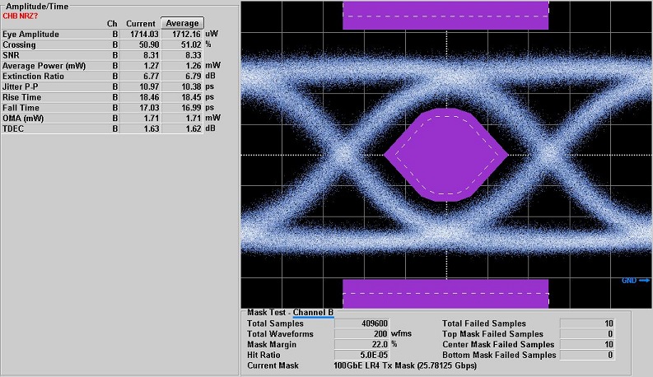Click the center purple hexagon mask
The width and height of the screenshot is (653, 377).
[x=445, y=155]
